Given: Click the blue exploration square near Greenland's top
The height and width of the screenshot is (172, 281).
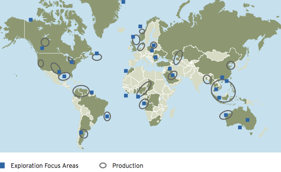Looking at the screenshot, I should [123, 2].
